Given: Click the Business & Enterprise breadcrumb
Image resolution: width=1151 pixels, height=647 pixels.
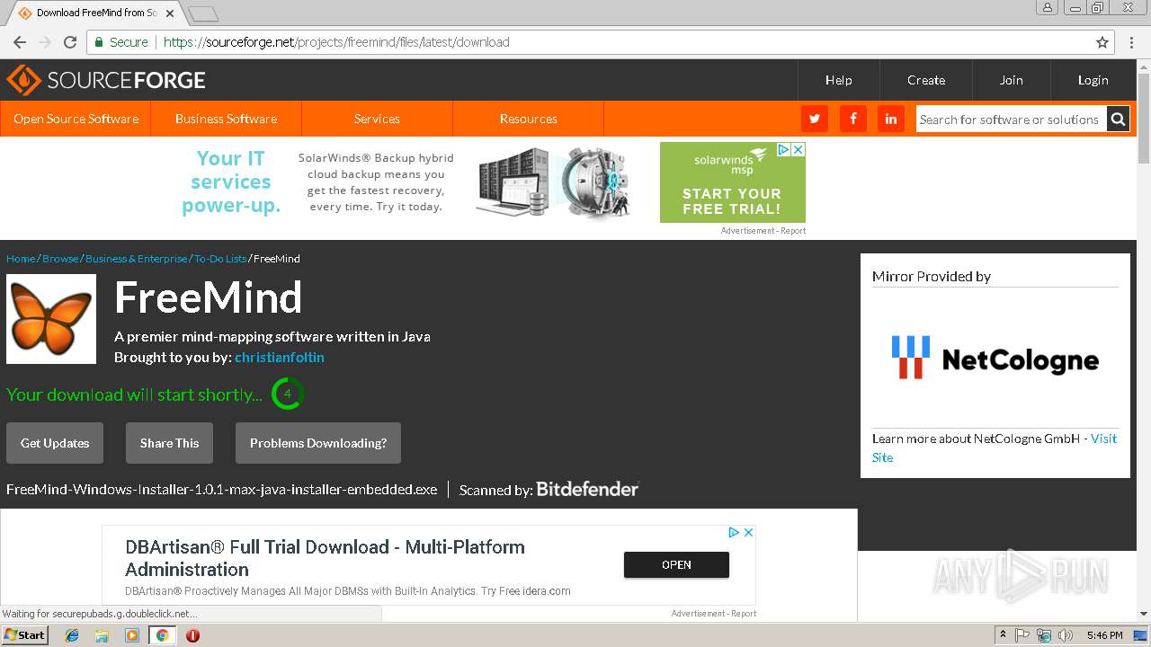Looking at the screenshot, I should coord(137,259).
